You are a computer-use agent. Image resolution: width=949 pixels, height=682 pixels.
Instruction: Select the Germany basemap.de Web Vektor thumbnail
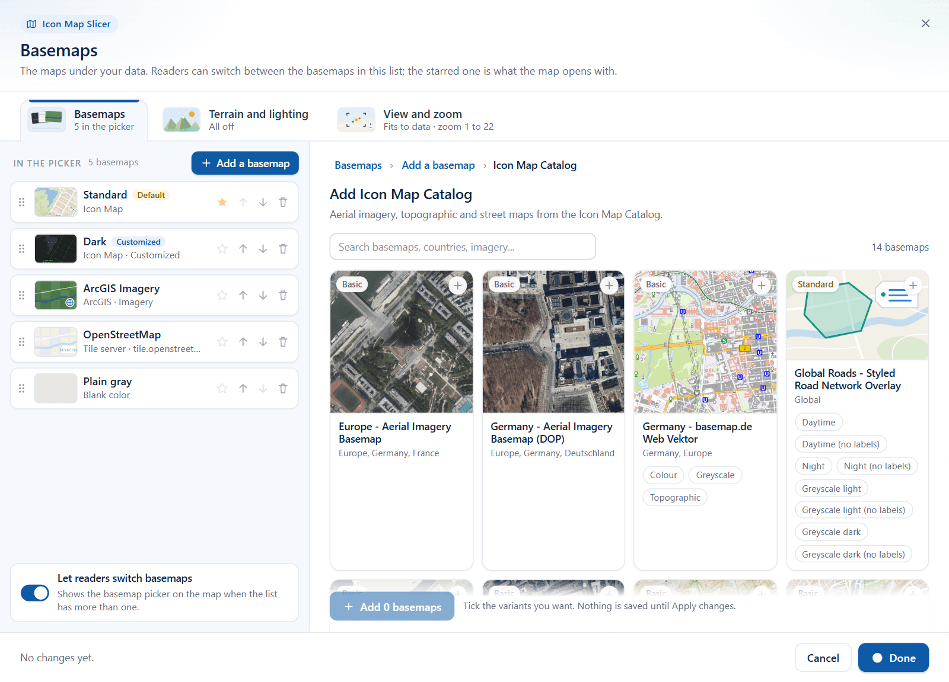[705, 342]
